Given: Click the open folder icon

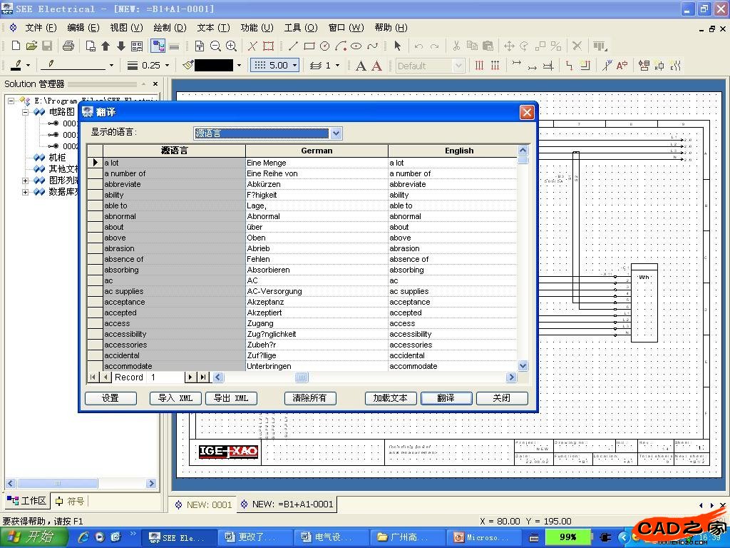Looking at the screenshot, I should click(x=31, y=46).
